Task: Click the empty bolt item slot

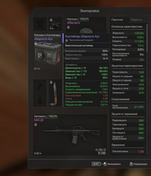Action: coord(40,86)
